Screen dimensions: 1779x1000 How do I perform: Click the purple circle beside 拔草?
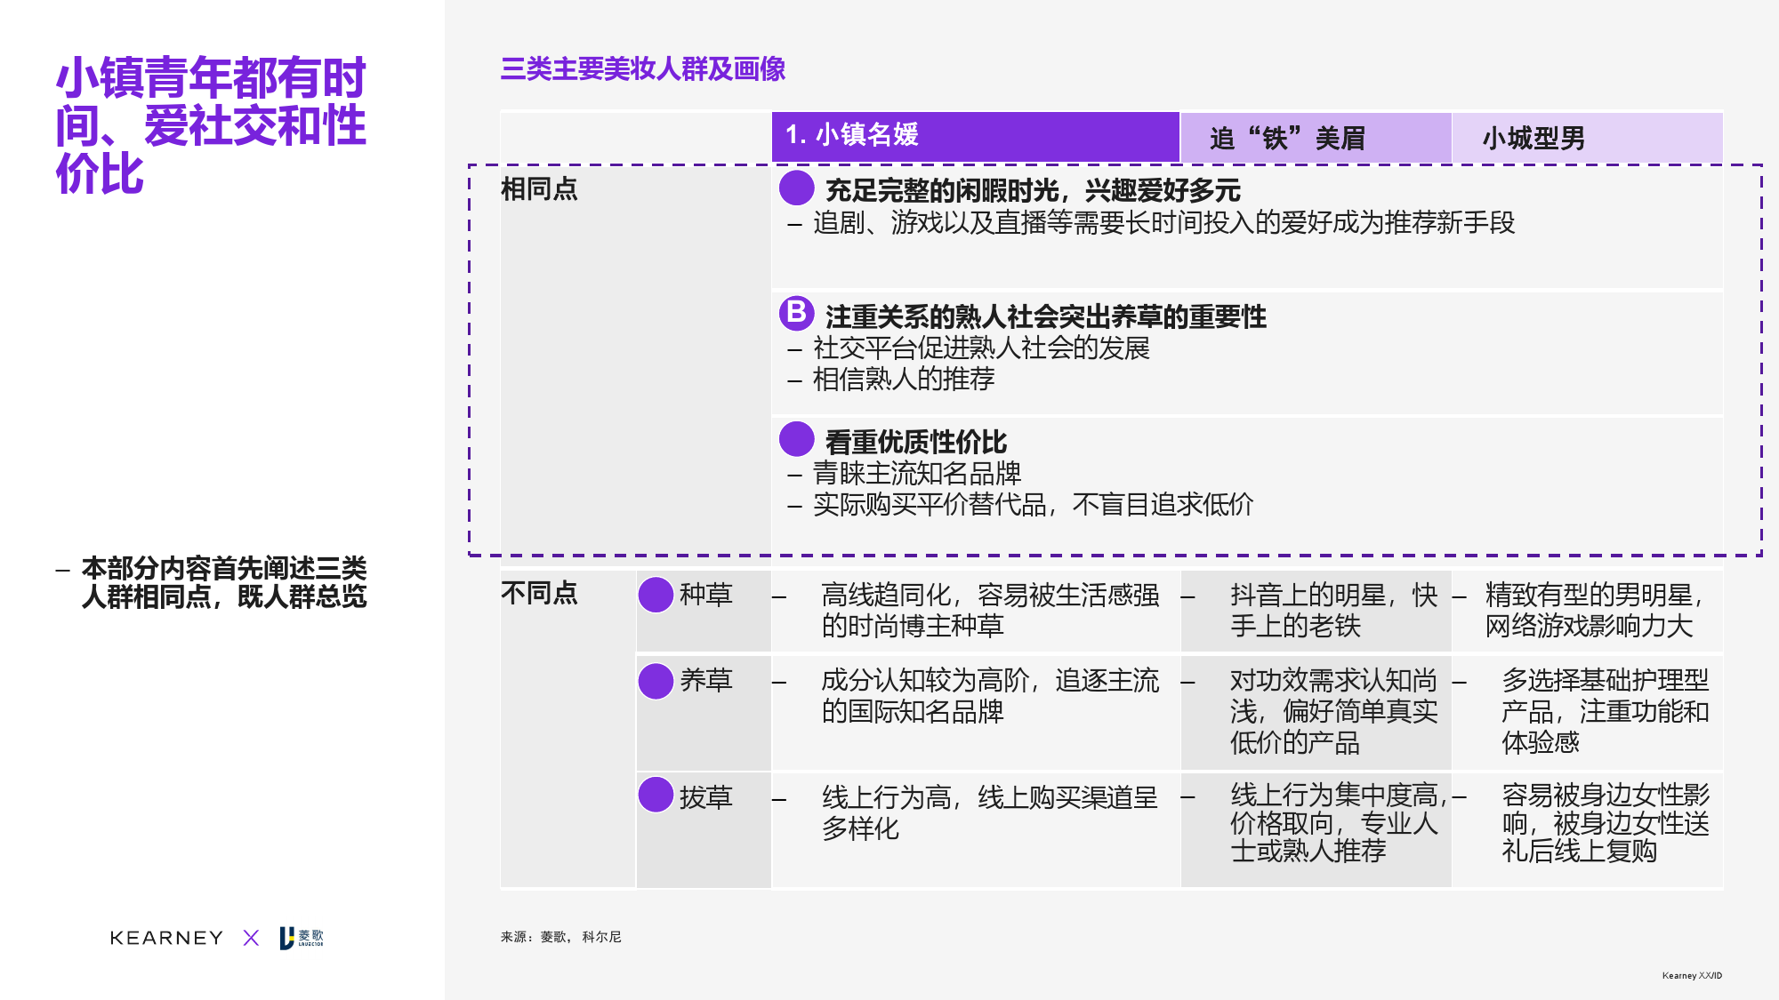656,795
